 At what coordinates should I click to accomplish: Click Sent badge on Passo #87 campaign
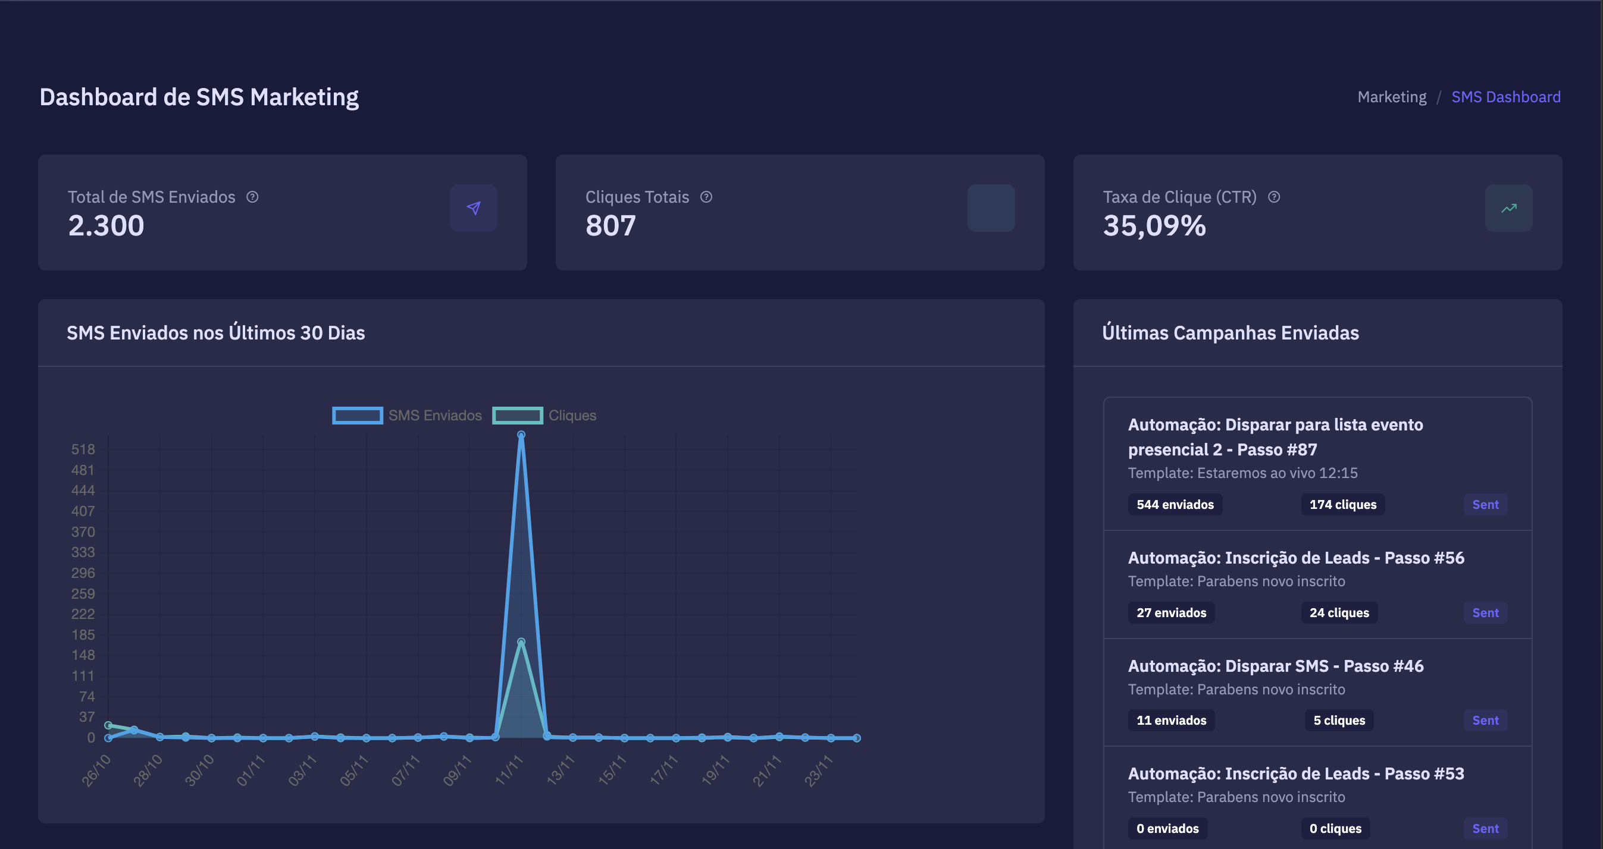tap(1485, 504)
